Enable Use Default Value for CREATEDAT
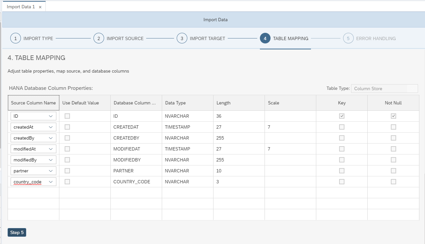The width and height of the screenshot is (425, 244). pyautogui.click(x=67, y=127)
